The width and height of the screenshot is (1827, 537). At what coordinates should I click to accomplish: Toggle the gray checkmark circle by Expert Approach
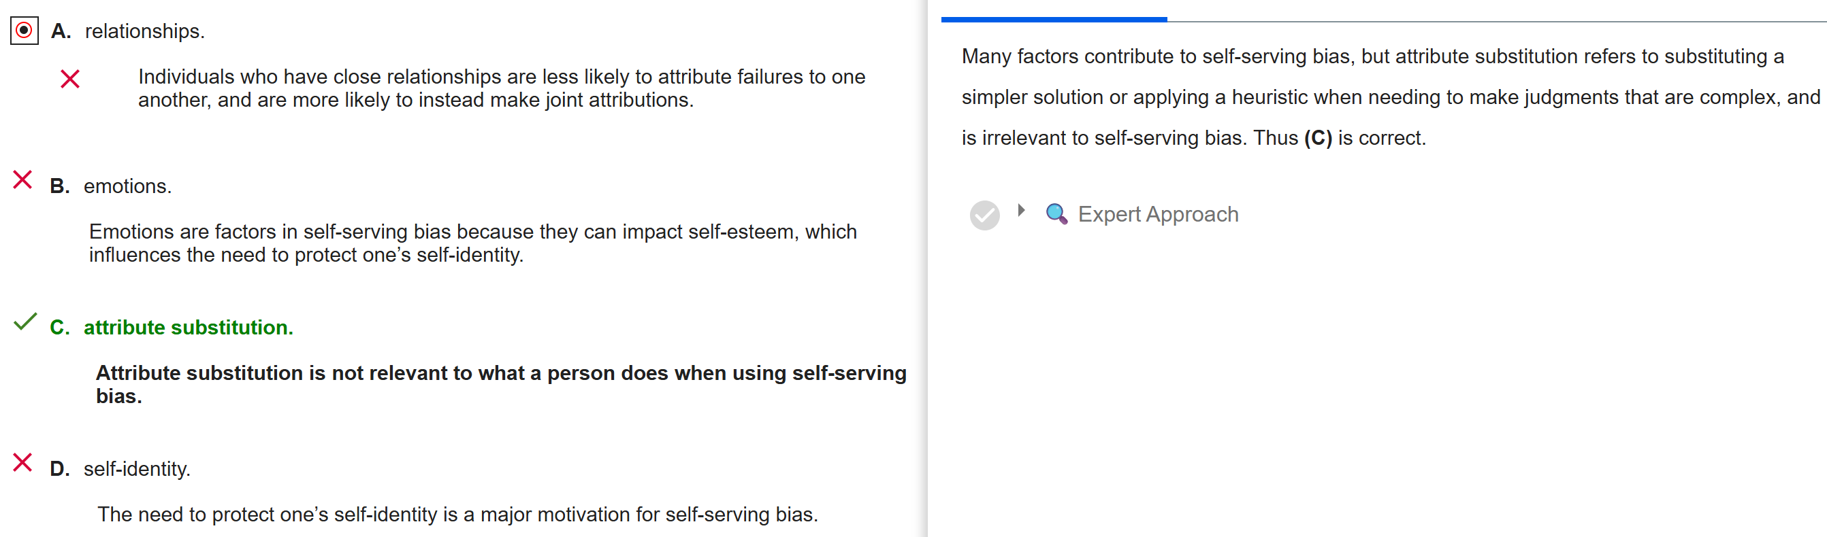tap(984, 215)
